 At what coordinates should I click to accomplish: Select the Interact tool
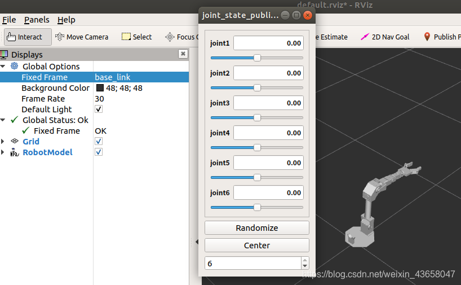28,37
